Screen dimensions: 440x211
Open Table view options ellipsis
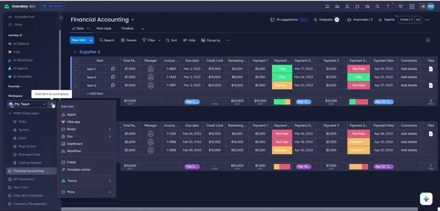tap(88, 28)
